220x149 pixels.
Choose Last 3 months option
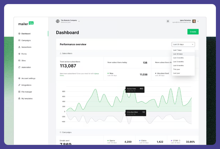tap(183, 62)
